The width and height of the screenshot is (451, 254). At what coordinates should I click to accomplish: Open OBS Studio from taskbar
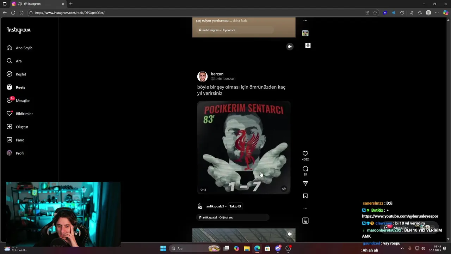click(x=288, y=248)
